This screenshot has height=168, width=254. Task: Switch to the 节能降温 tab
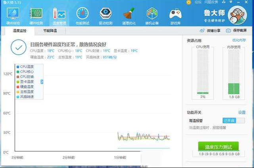tap(50, 31)
